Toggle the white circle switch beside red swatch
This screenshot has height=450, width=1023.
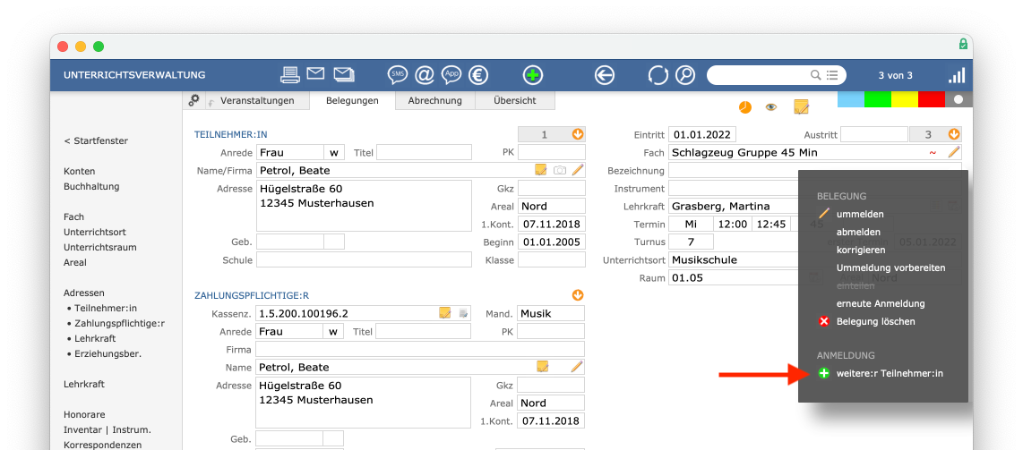959,99
